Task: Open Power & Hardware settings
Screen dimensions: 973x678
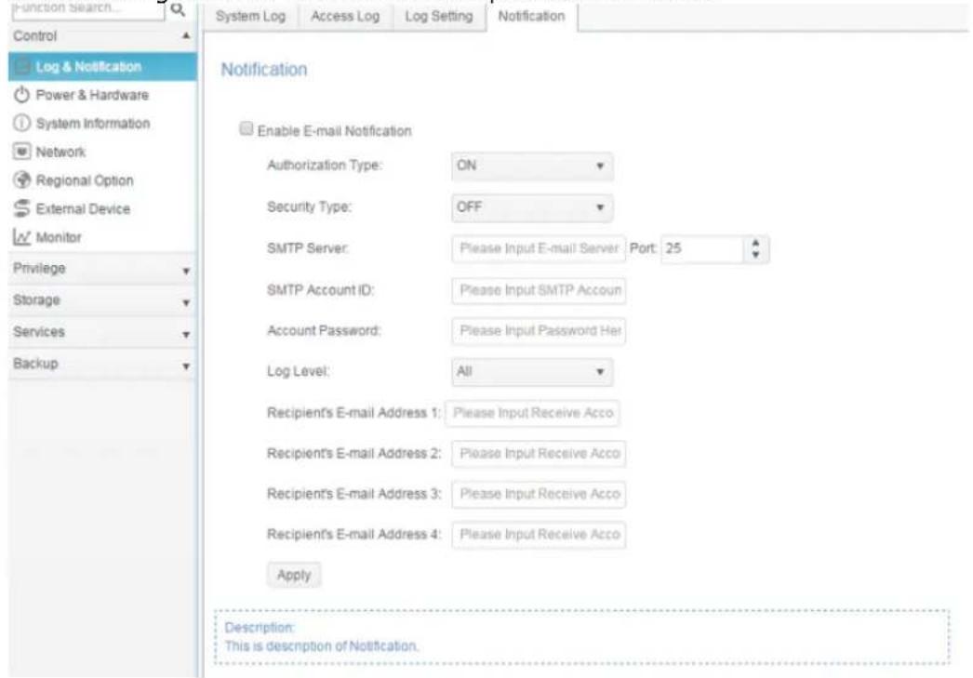Action: click(x=102, y=95)
